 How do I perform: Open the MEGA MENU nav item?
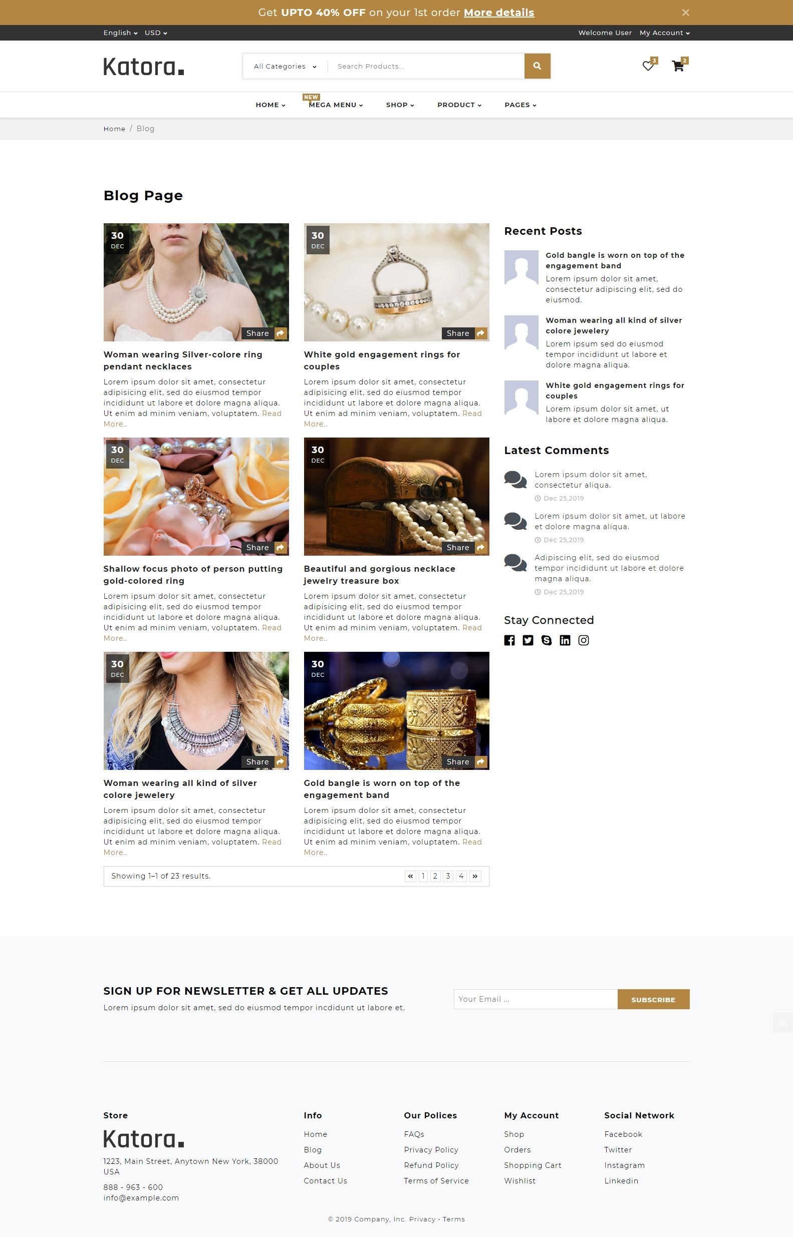[336, 105]
